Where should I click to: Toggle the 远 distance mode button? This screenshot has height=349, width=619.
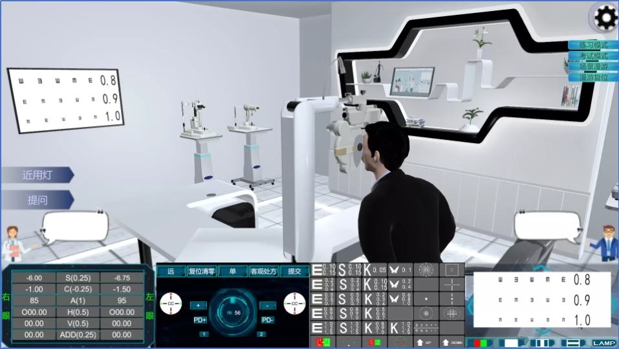(171, 271)
